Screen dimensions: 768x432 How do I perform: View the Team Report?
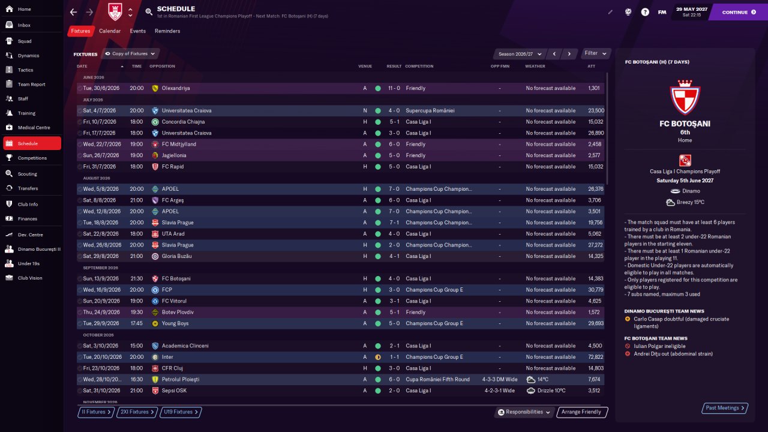click(31, 85)
